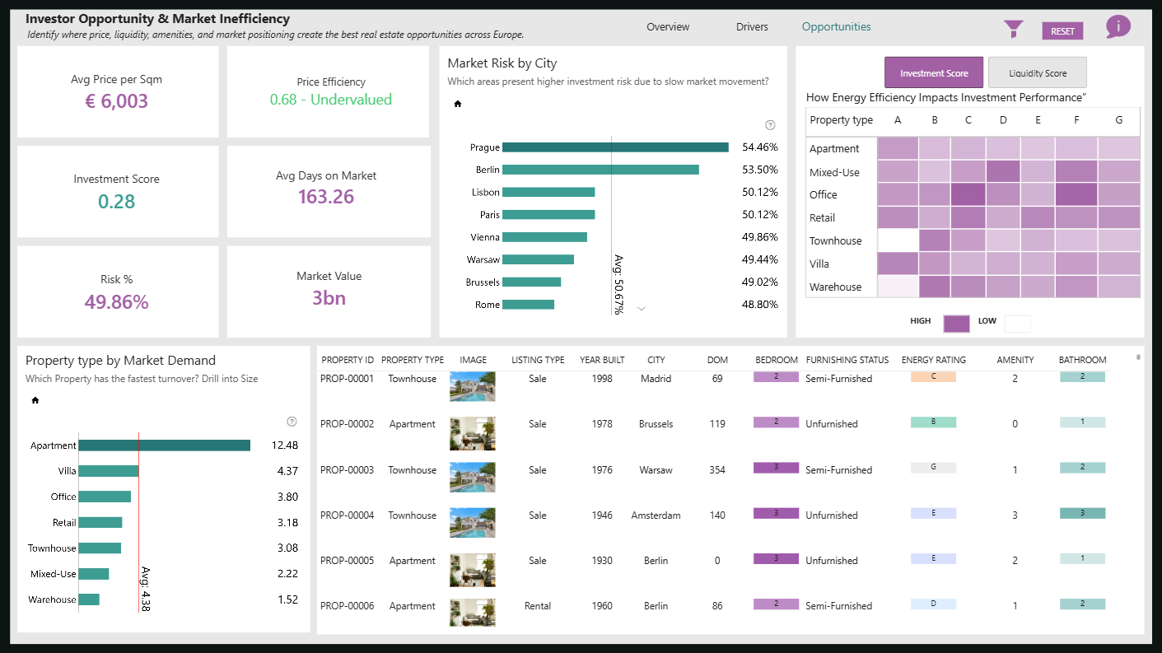Open the info speech-bubble icon
This screenshot has height=653, width=1162.
pyautogui.click(x=1118, y=26)
